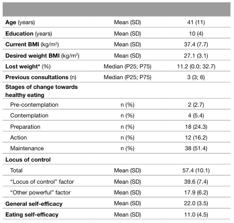Click the Pre-contemplation row
The image size is (234, 223).
[117, 104]
